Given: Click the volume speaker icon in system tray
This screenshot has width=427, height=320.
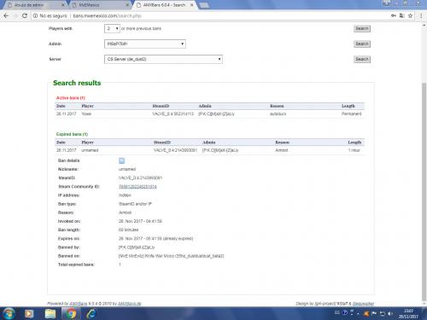Looking at the screenshot, I should click(390, 313).
